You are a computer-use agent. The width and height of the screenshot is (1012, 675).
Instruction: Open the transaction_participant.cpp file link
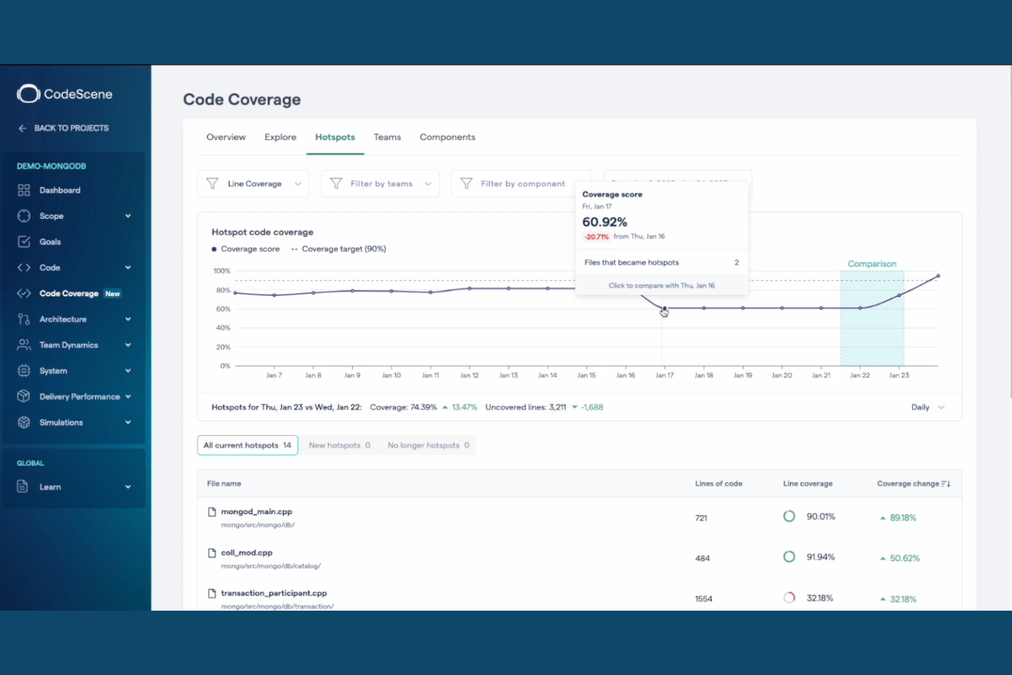click(x=274, y=593)
